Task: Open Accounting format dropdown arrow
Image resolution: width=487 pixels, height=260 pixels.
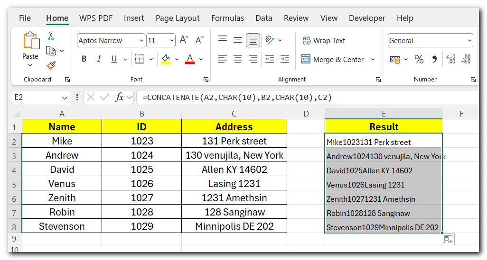Action: click(406, 59)
